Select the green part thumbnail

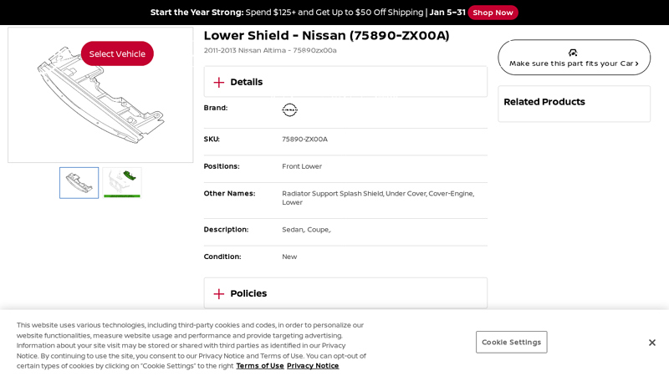[x=122, y=183]
